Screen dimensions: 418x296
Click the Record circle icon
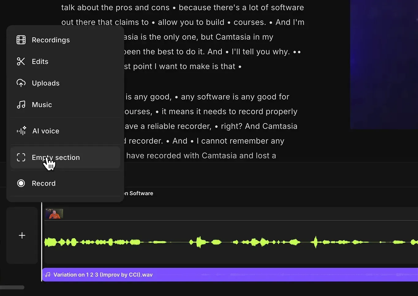click(x=21, y=183)
